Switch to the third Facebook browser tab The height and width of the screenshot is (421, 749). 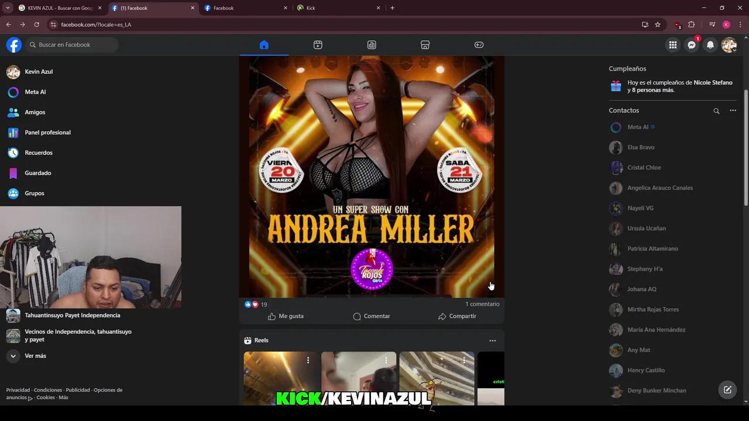pyautogui.click(x=246, y=8)
